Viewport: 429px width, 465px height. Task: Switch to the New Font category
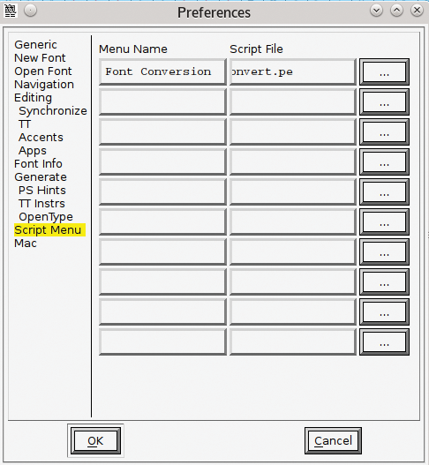tap(40, 58)
